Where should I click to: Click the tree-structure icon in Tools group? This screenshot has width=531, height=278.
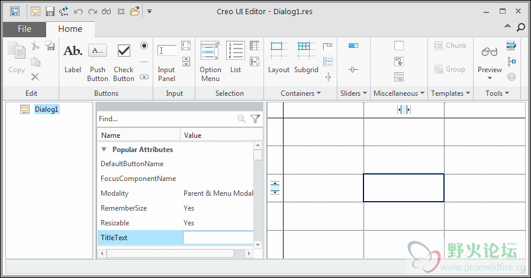click(x=511, y=62)
